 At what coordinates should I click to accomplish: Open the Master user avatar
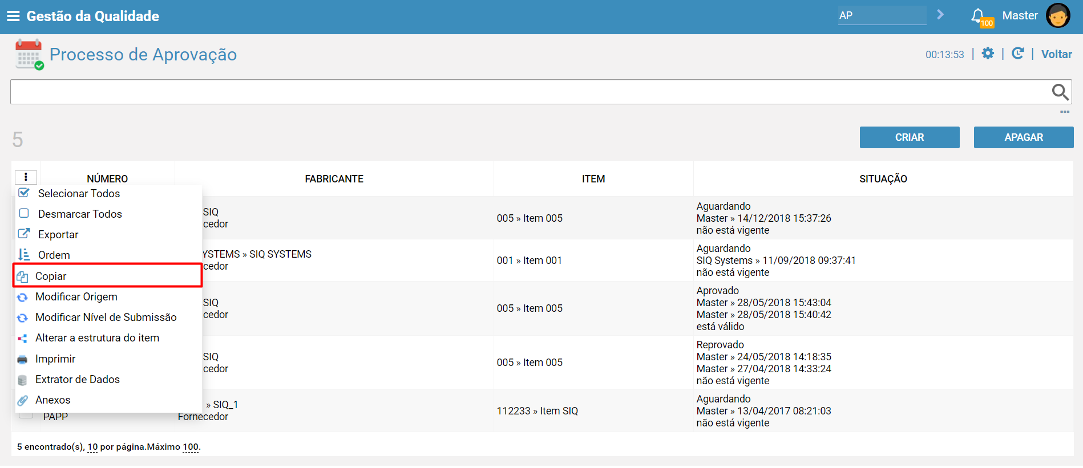tap(1058, 15)
